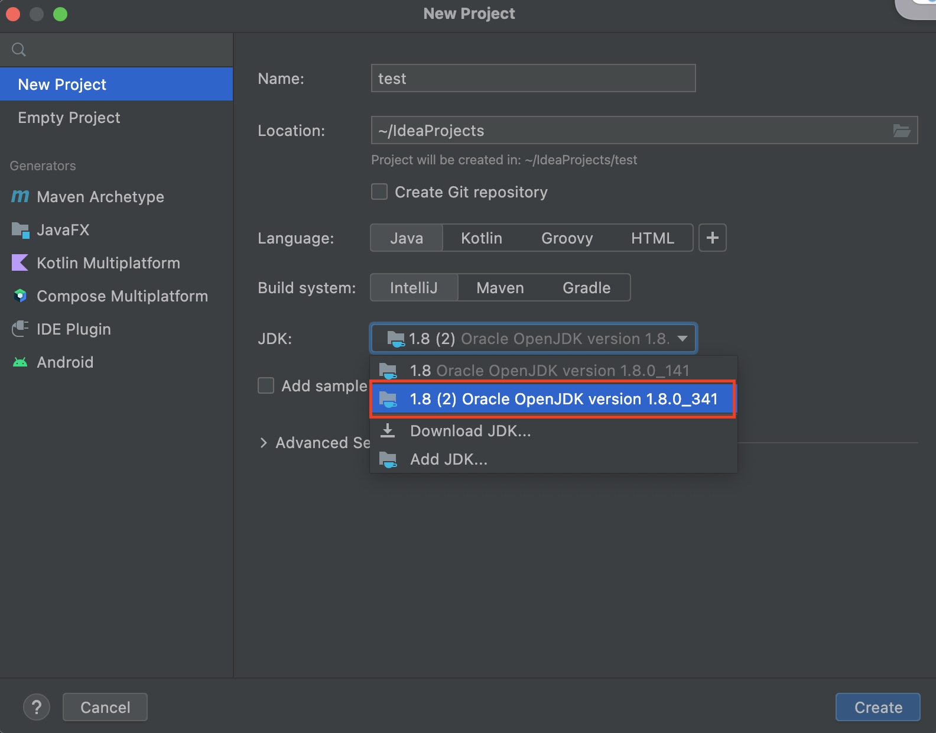Choose Maven build system
Image resolution: width=936 pixels, height=733 pixels.
pyautogui.click(x=500, y=287)
